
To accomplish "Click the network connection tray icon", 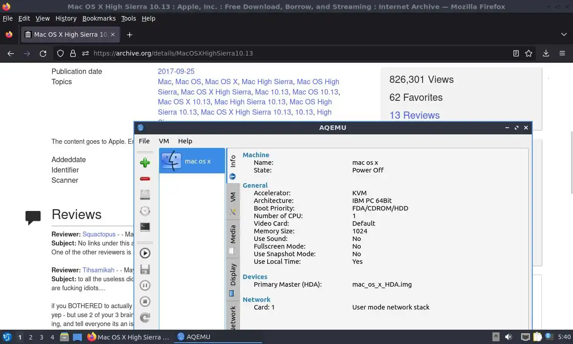I will click(526, 337).
